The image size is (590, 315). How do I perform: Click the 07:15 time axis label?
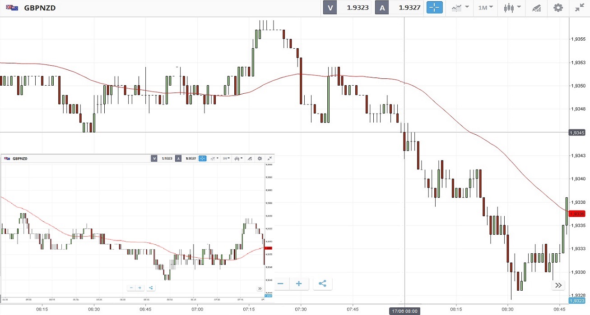point(249,310)
